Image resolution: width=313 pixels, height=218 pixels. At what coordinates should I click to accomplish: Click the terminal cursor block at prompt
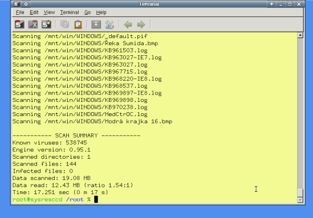click(x=96, y=199)
